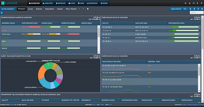Click the contact card icon in header
204x107 pixels.
tap(194, 3)
